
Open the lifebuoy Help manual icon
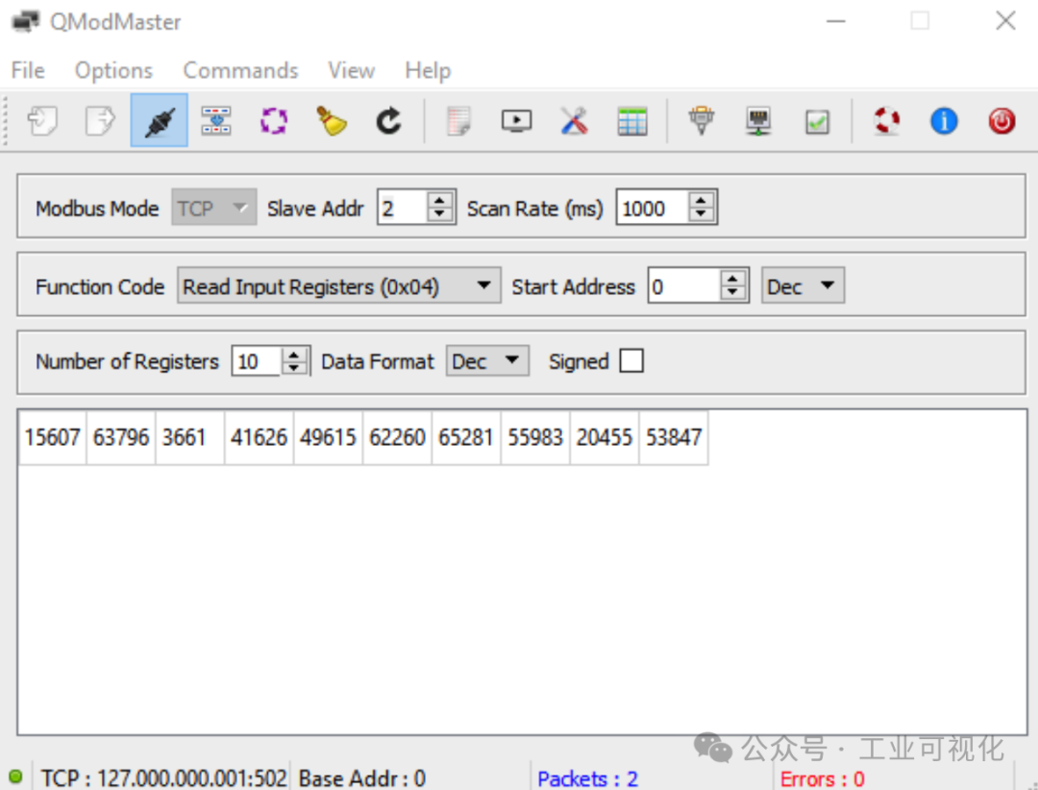click(x=886, y=121)
